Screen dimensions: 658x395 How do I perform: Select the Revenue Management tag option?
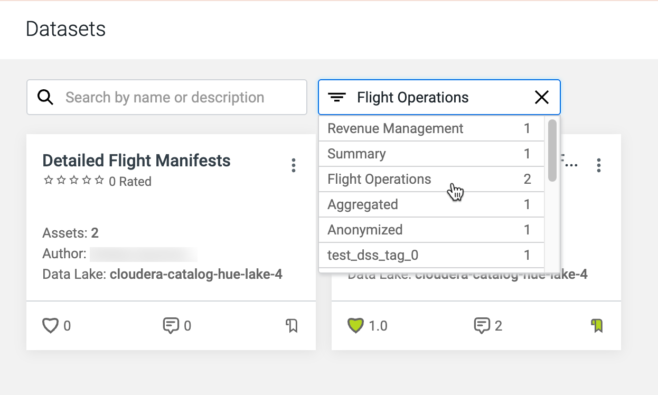pos(396,128)
